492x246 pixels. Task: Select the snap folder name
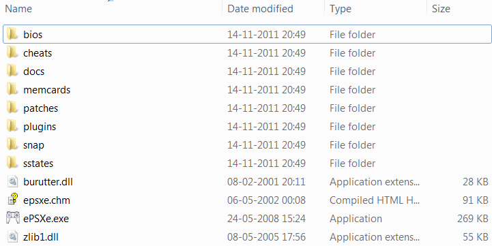[33, 145]
